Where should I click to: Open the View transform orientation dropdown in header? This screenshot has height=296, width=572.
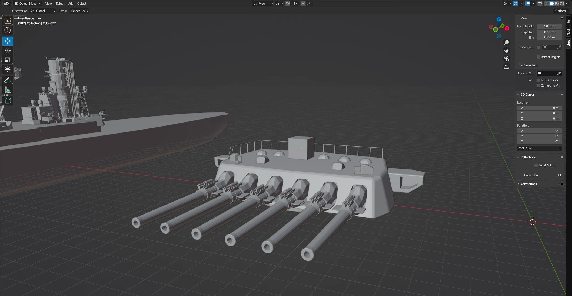tap(263, 4)
